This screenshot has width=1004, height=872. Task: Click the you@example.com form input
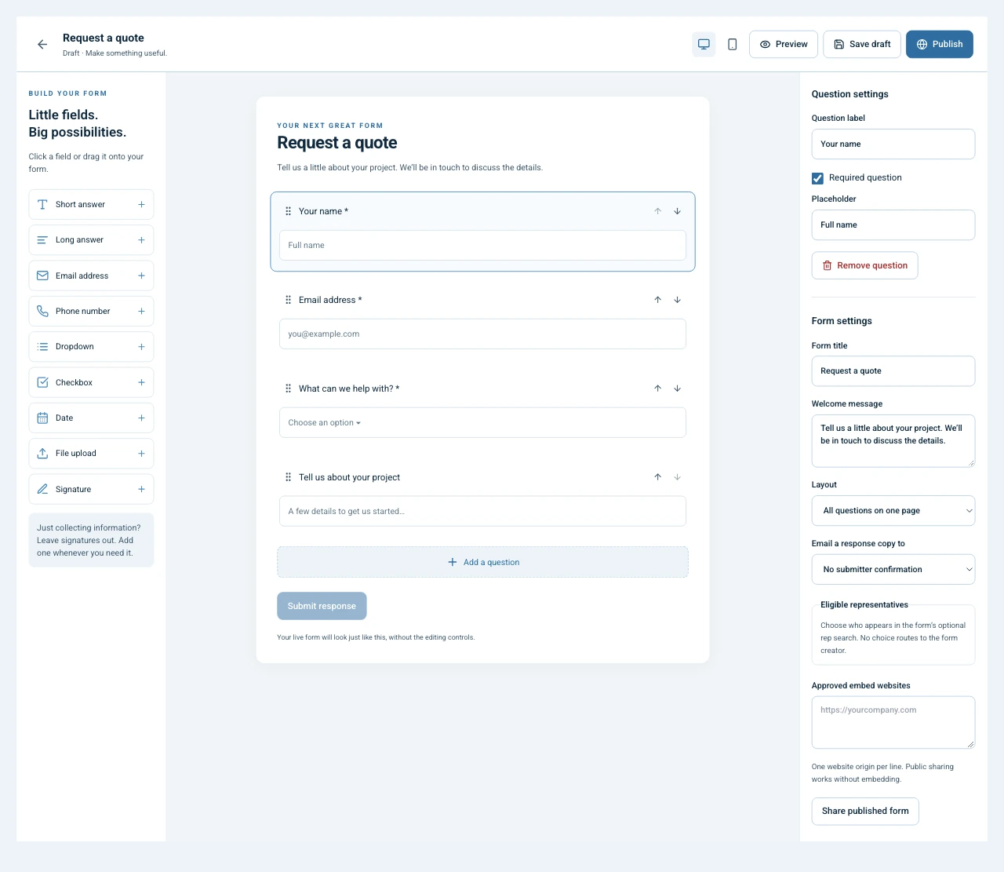pyautogui.click(x=482, y=334)
